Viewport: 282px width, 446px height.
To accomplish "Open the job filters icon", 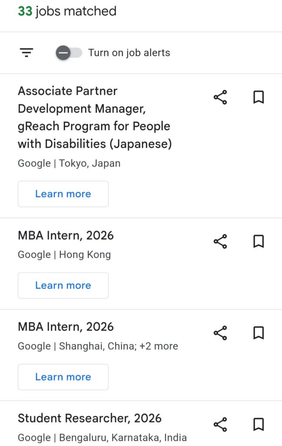I will click(27, 52).
